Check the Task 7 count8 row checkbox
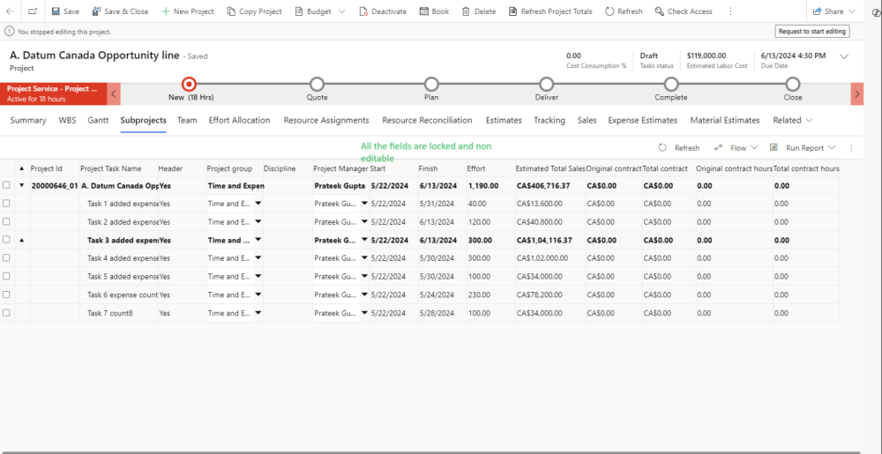882x454 pixels. click(x=7, y=313)
